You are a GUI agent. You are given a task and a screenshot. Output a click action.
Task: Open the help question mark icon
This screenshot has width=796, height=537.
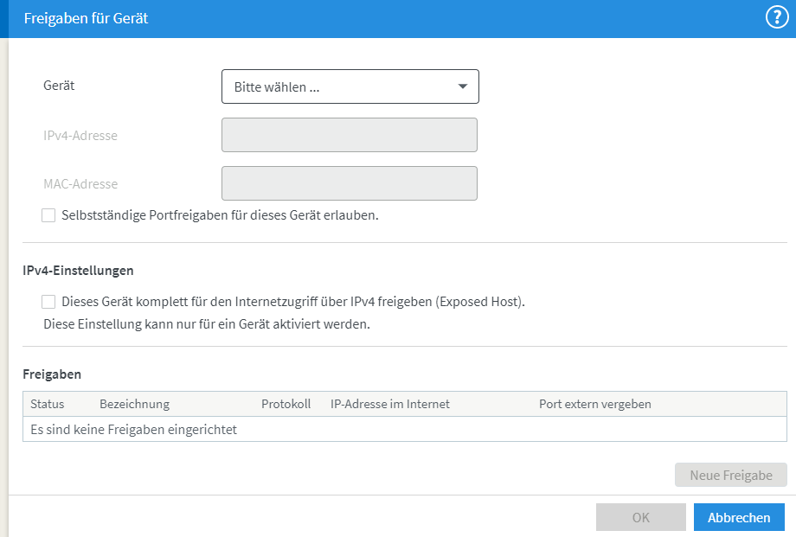click(x=777, y=18)
